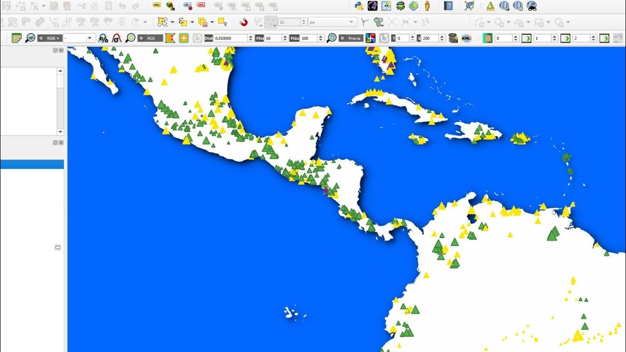Click the globe with binoculars icon
Image resolution: width=626 pixels, height=352 pixels.
coord(532,6)
